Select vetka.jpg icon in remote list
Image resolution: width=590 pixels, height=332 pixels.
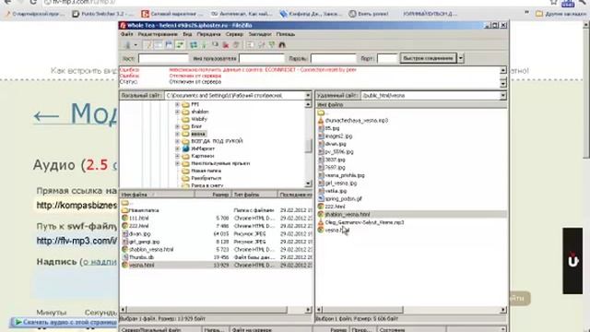pos(321,191)
